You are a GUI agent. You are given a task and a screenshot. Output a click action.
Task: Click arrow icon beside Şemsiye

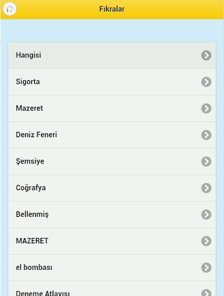coord(206,161)
